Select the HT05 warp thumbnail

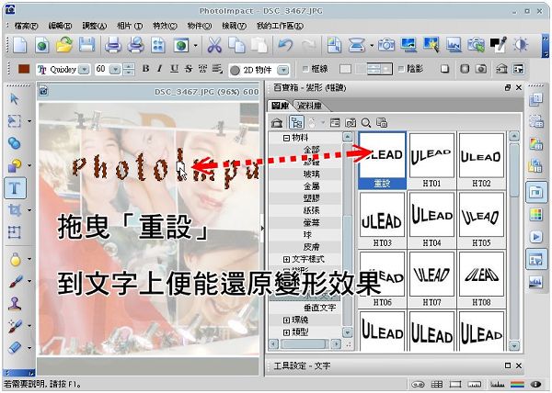pos(481,219)
